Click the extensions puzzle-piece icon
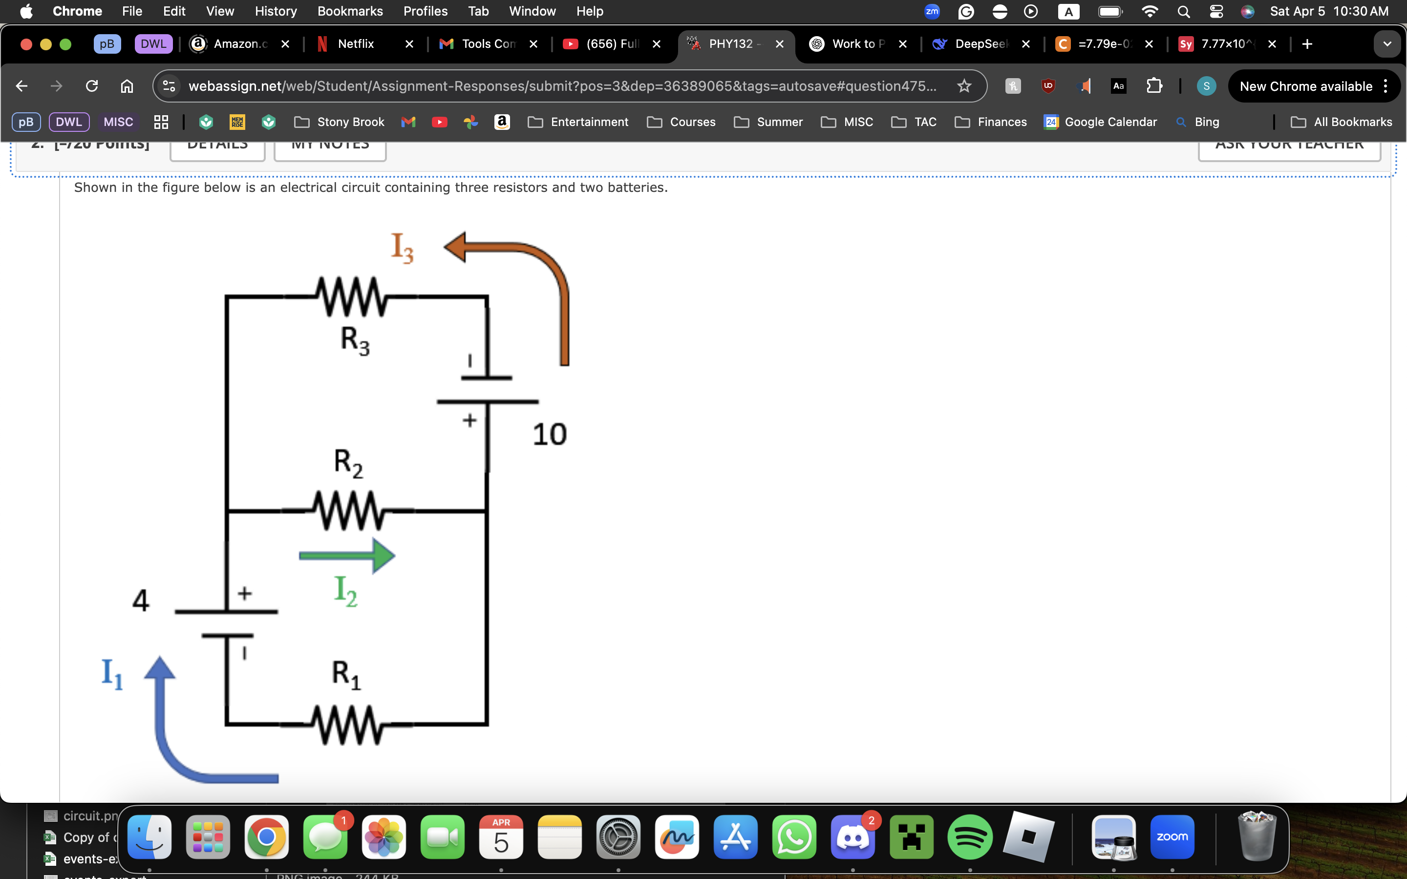The image size is (1407, 879). 1155,85
